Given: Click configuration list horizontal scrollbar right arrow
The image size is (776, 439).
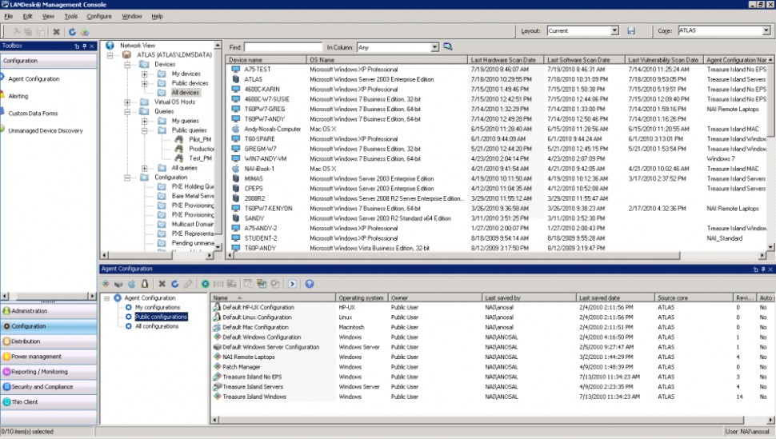Looking at the screenshot, I should click(x=770, y=420).
